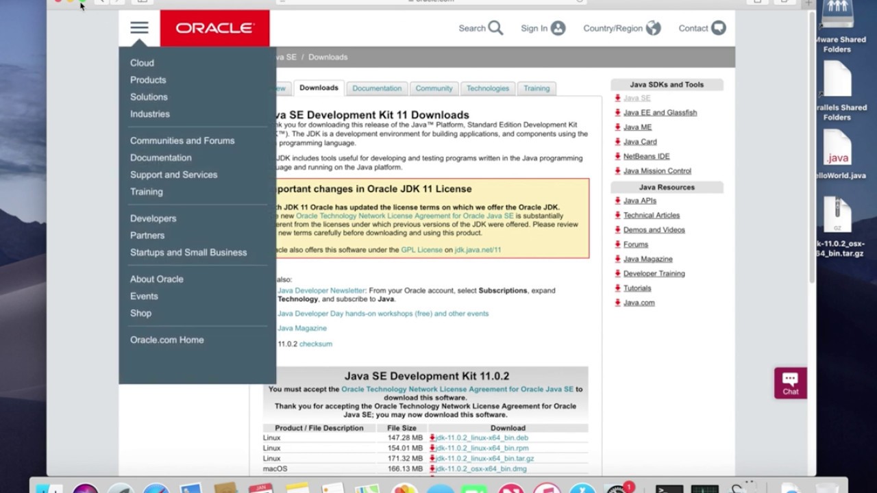
Task: Open the Java Developer Newsletter link
Action: [x=321, y=290]
